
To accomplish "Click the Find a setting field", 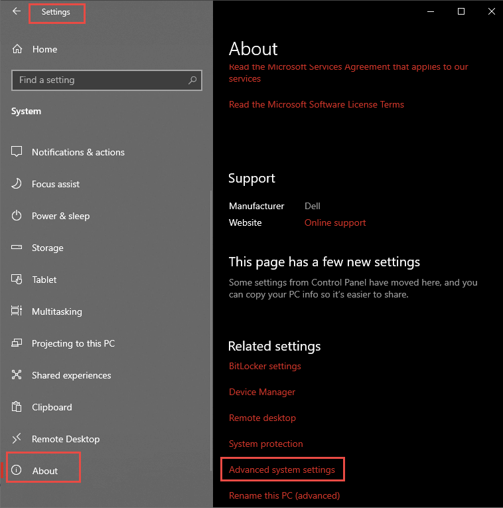I will tap(106, 80).
